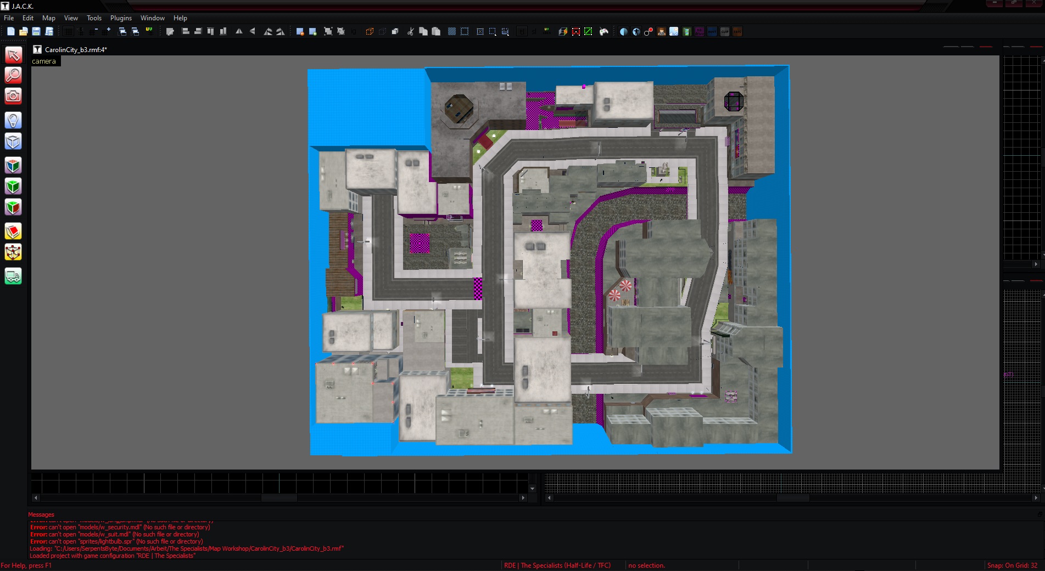This screenshot has width=1045, height=571.
Task: Switch to CarolinCity_b3.rmf document tab
Action: (x=75, y=49)
